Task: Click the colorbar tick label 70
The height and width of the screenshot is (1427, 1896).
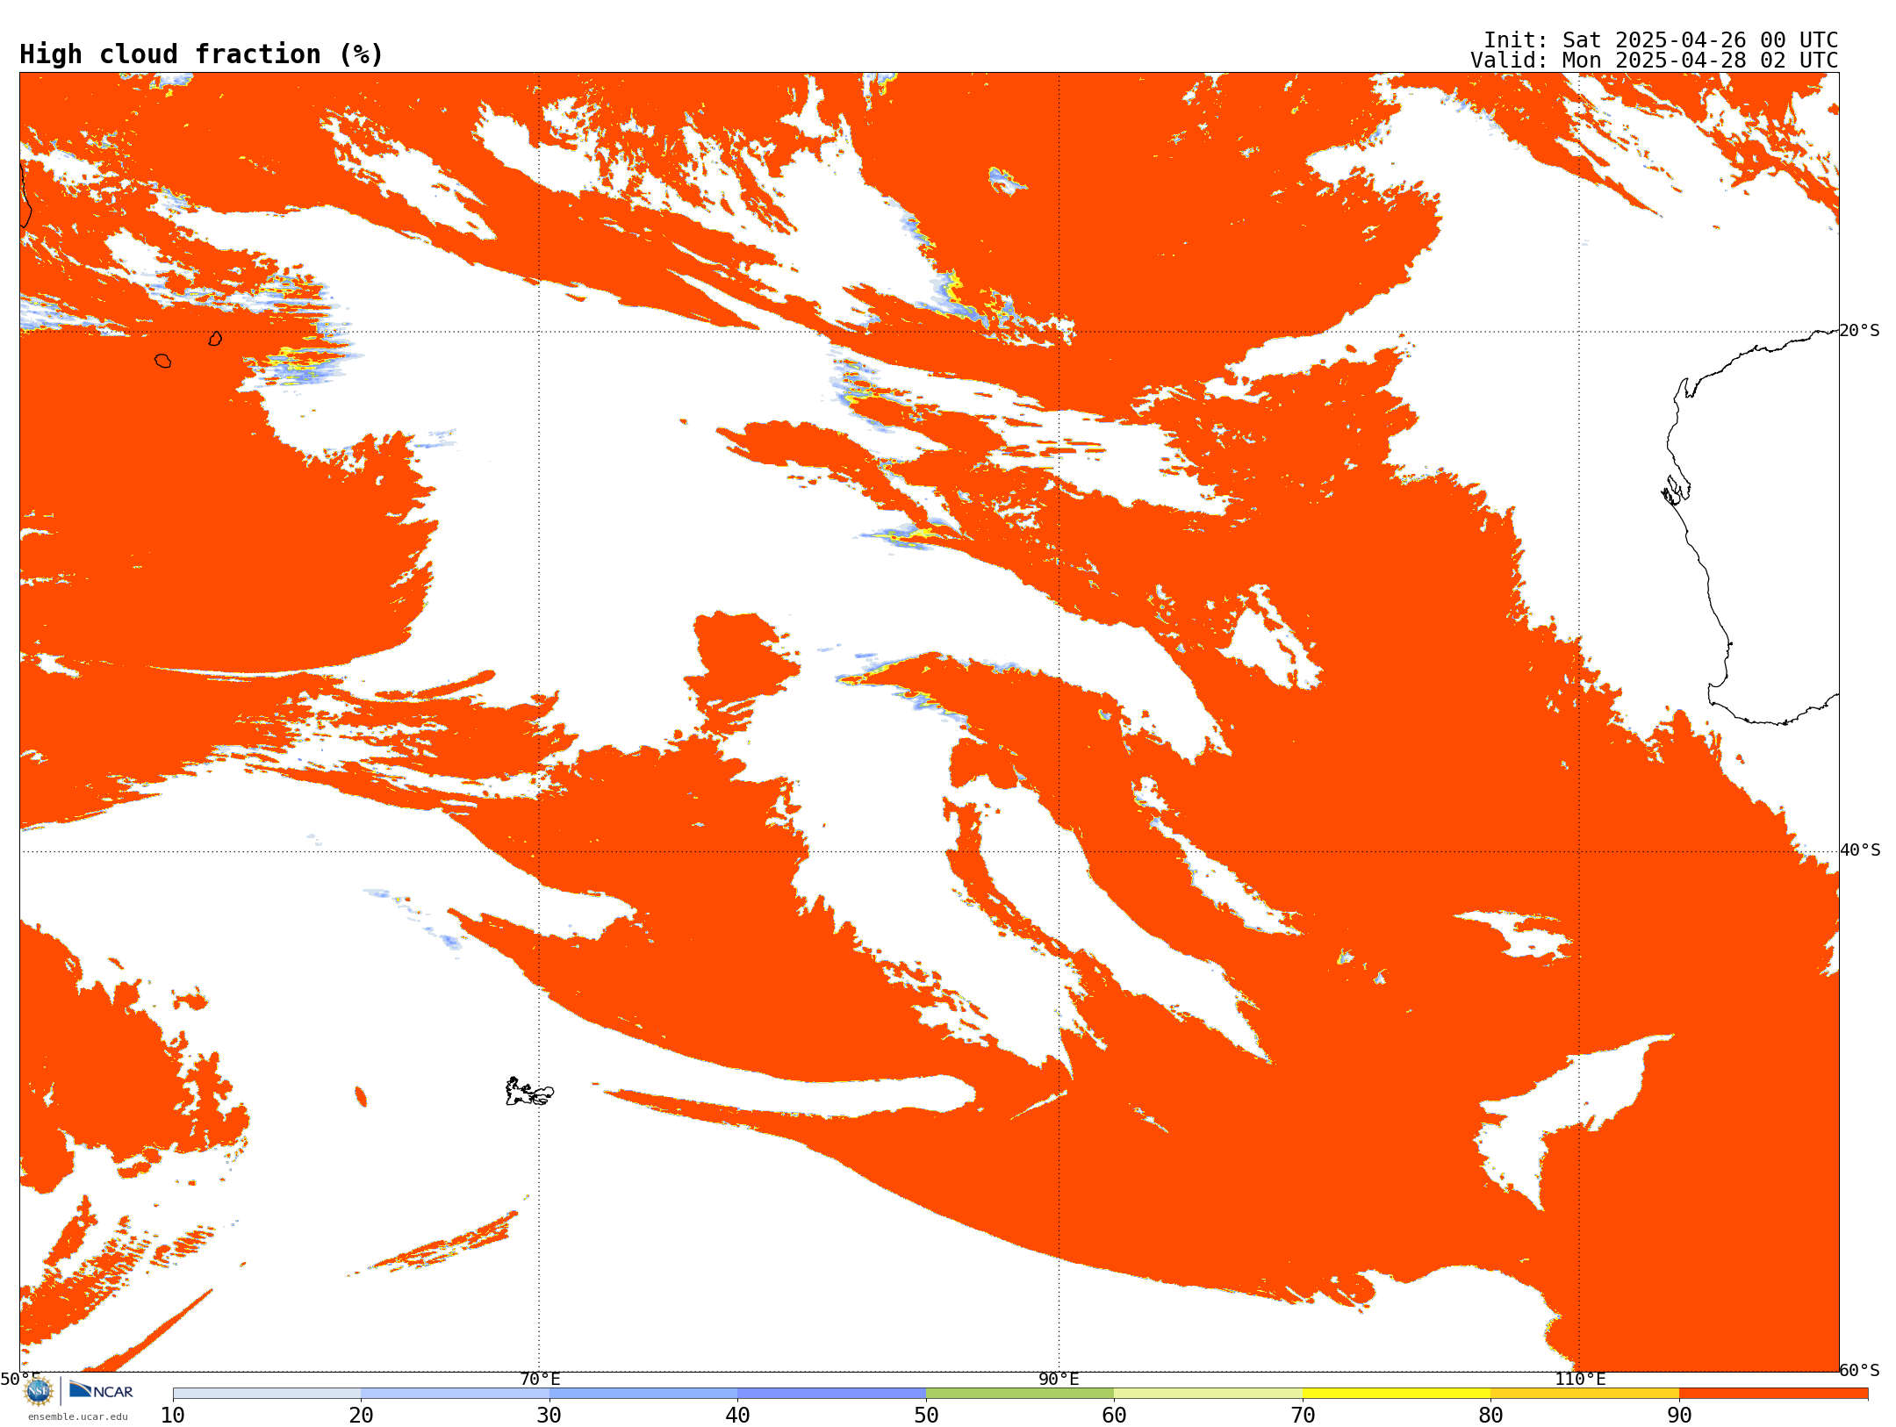Action: [1303, 1415]
